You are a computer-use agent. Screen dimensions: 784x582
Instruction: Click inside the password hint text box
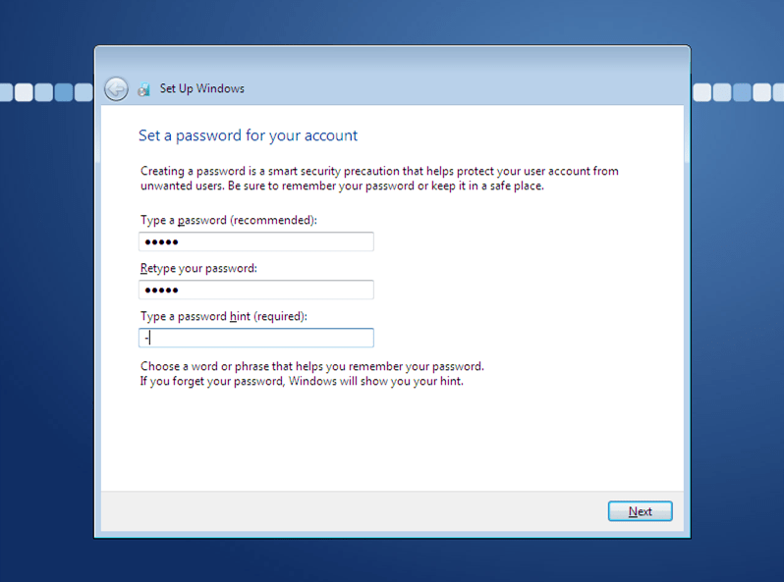pyautogui.click(x=256, y=338)
